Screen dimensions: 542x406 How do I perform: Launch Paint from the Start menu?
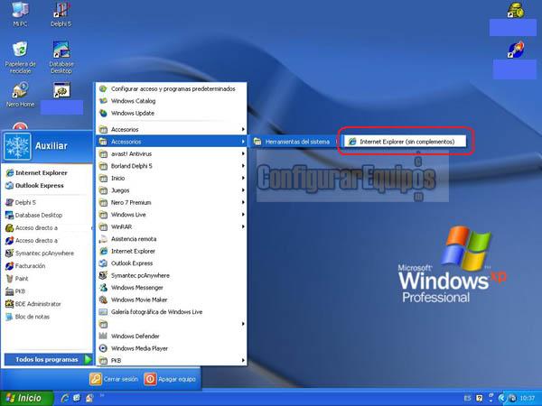tap(17, 279)
